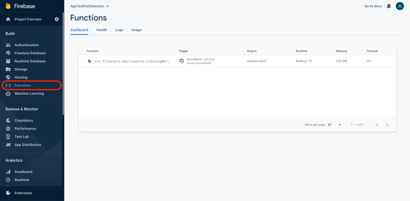Viewport: 410px width, 201px height.
Task: Collapse the Release & Monitor header
Action: [x=22, y=109]
